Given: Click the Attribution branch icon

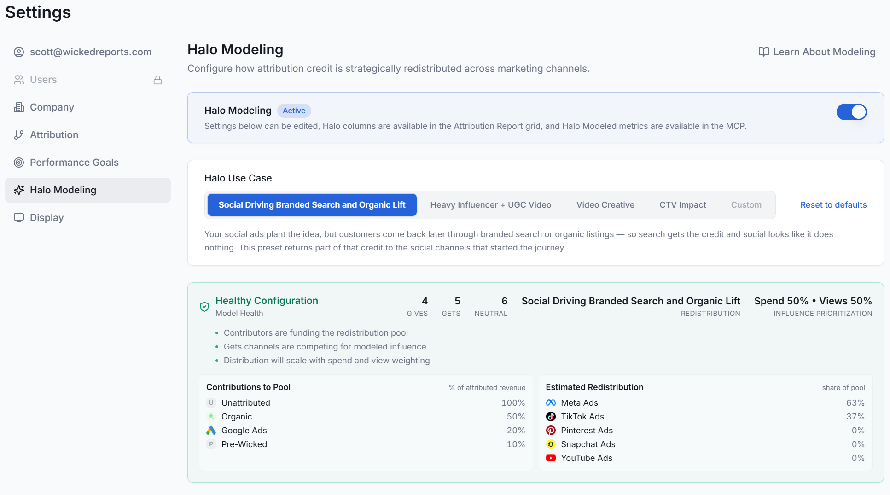Looking at the screenshot, I should 19,135.
